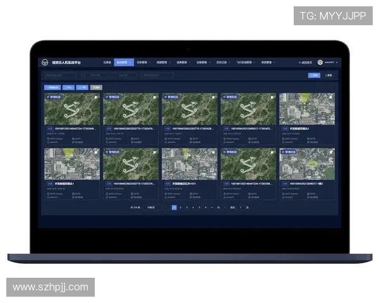Open the page-size selector dropdown

pyautogui.click(x=152, y=207)
